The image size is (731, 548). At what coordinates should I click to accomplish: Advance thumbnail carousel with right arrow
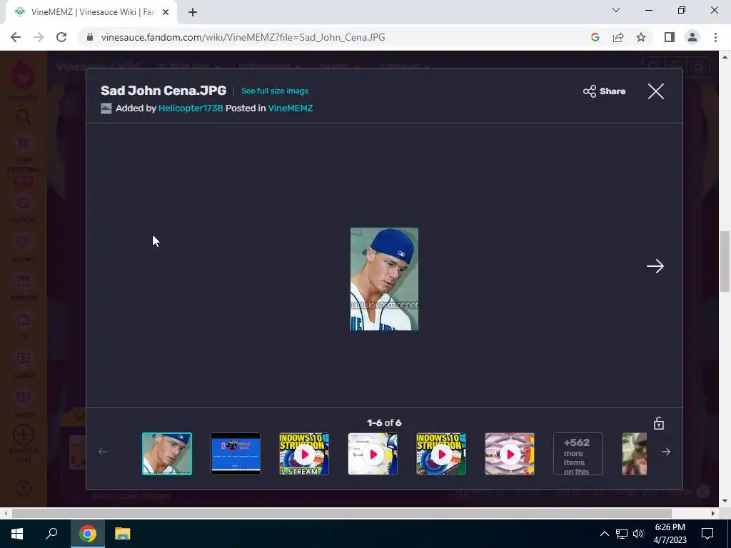(666, 452)
